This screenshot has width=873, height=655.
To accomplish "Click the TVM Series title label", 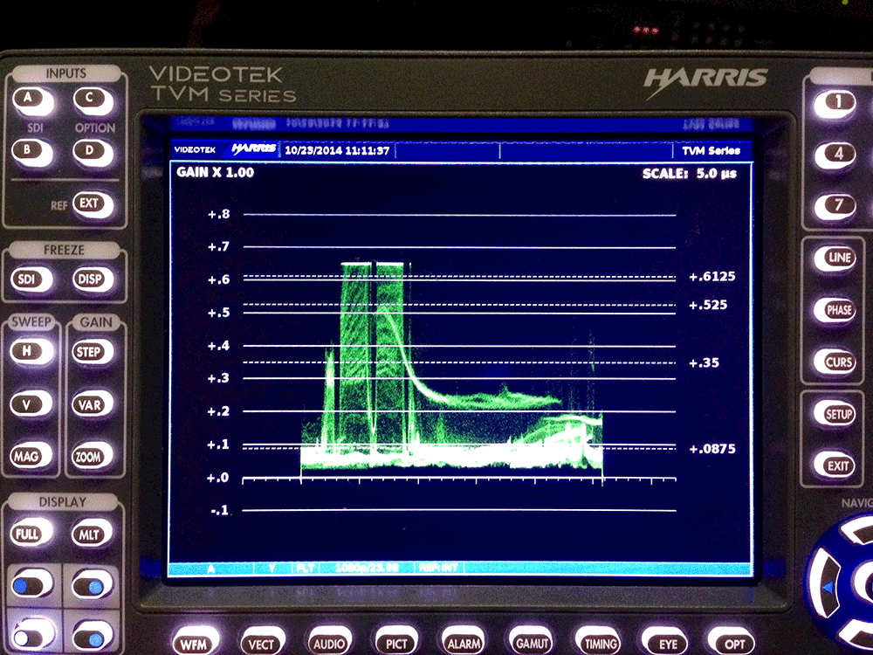I will pyautogui.click(x=711, y=150).
